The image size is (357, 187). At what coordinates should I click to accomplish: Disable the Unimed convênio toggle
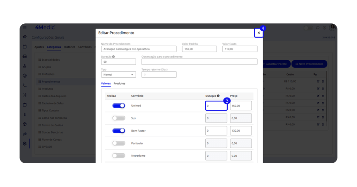pyautogui.click(x=119, y=106)
